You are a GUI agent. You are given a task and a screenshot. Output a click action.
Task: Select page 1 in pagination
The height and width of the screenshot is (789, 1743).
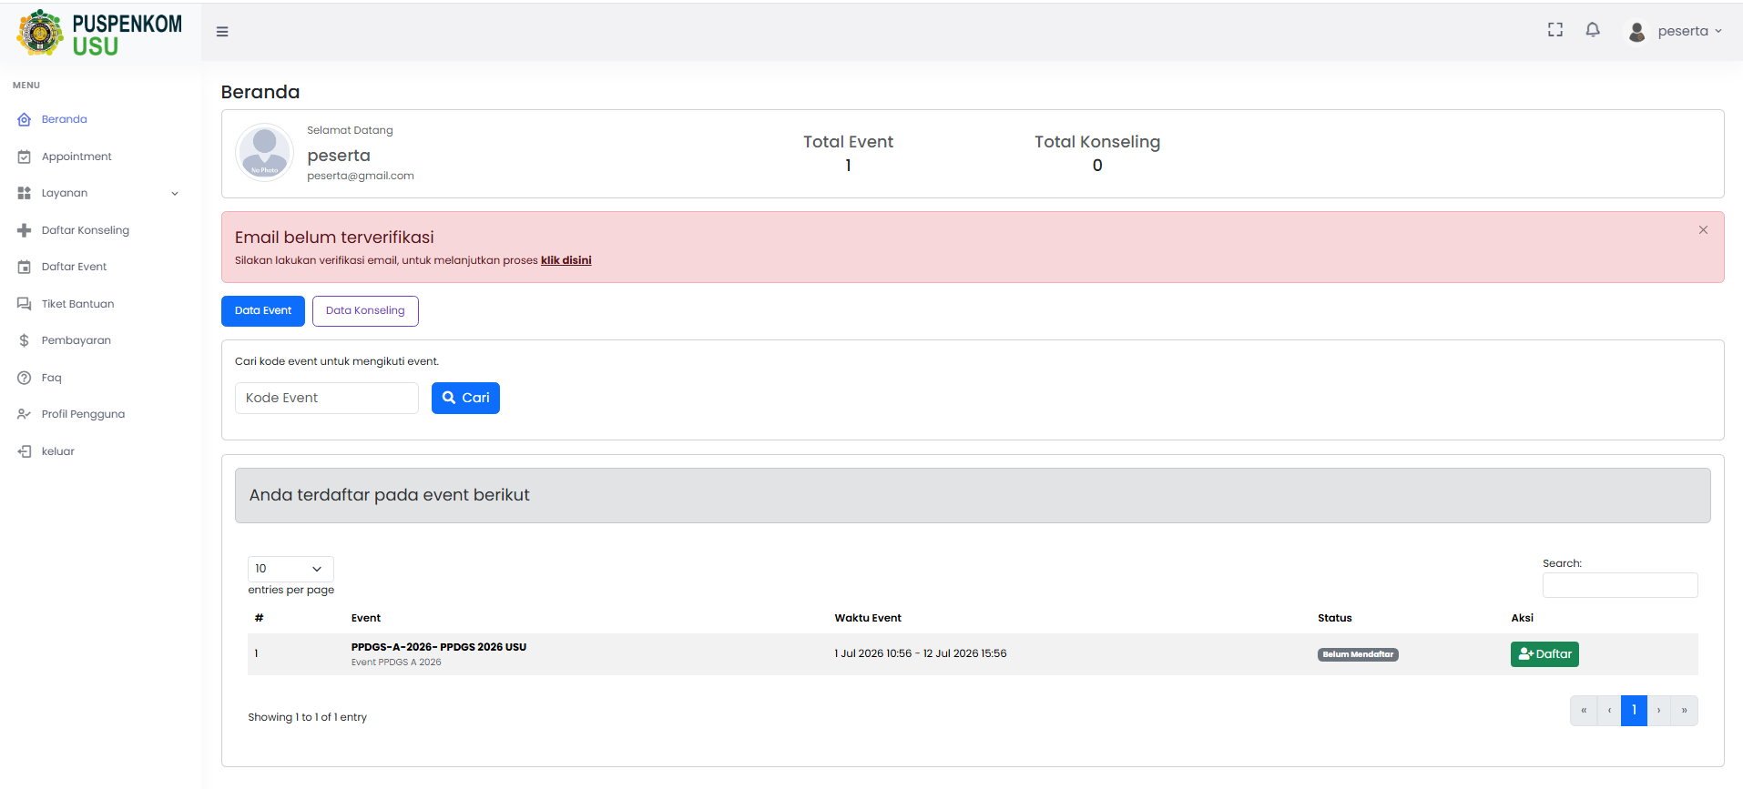(1634, 711)
